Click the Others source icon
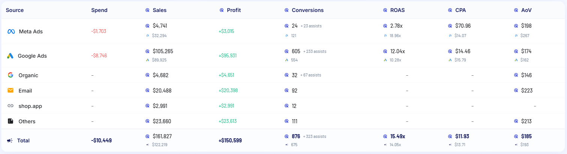The image size is (567, 154). [x=10, y=121]
